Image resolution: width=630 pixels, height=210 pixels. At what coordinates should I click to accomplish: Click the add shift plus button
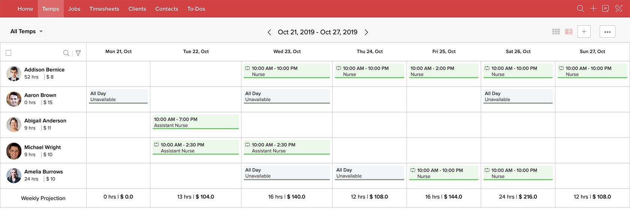(x=584, y=32)
